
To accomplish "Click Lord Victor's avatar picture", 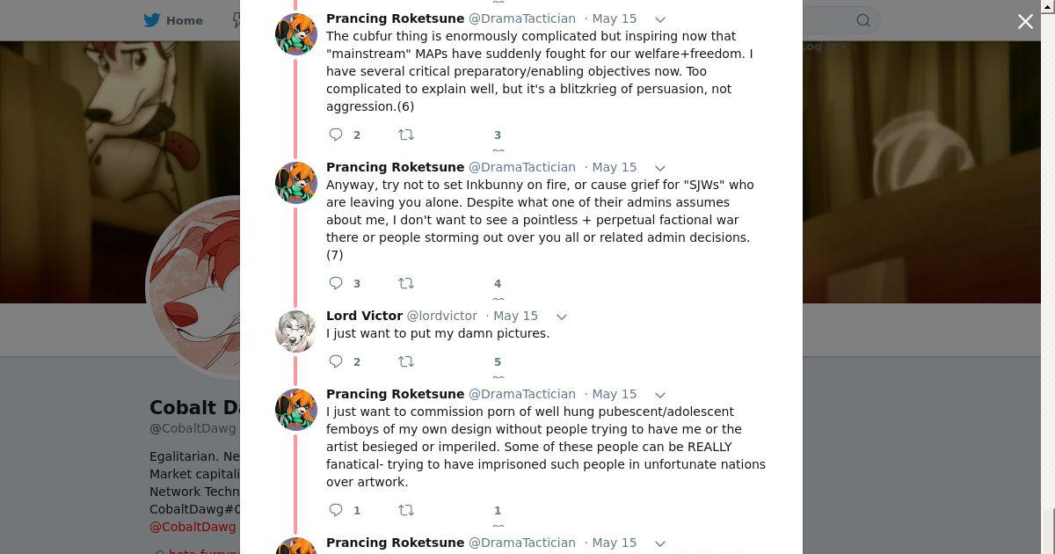I will [295, 332].
